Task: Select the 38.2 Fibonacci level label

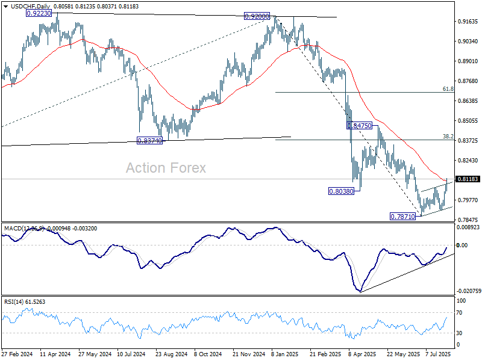Action: pos(448,137)
